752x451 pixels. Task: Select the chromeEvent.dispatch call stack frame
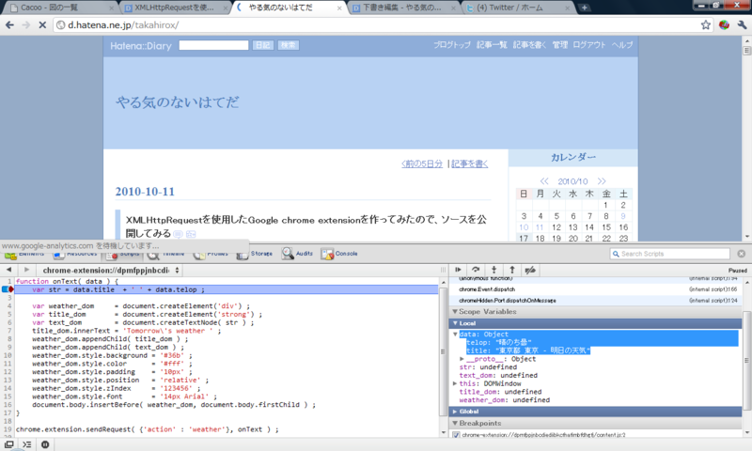487,289
